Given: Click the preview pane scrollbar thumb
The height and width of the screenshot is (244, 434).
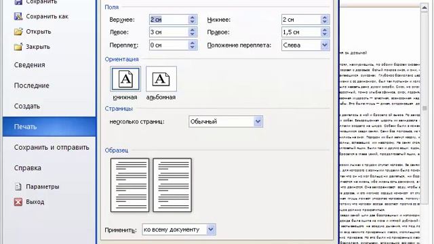Looking at the screenshot, I should click(x=425, y=108).
